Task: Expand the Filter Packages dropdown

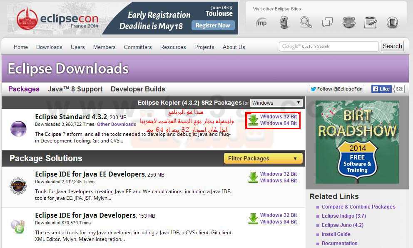Action: 263,158
